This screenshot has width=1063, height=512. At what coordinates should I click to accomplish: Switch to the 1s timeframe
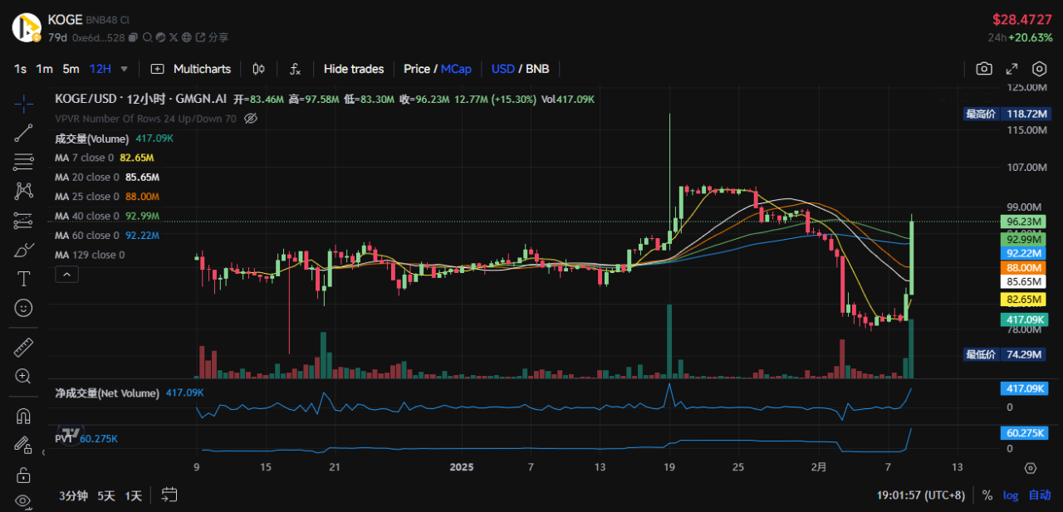(x=20, y=69)
